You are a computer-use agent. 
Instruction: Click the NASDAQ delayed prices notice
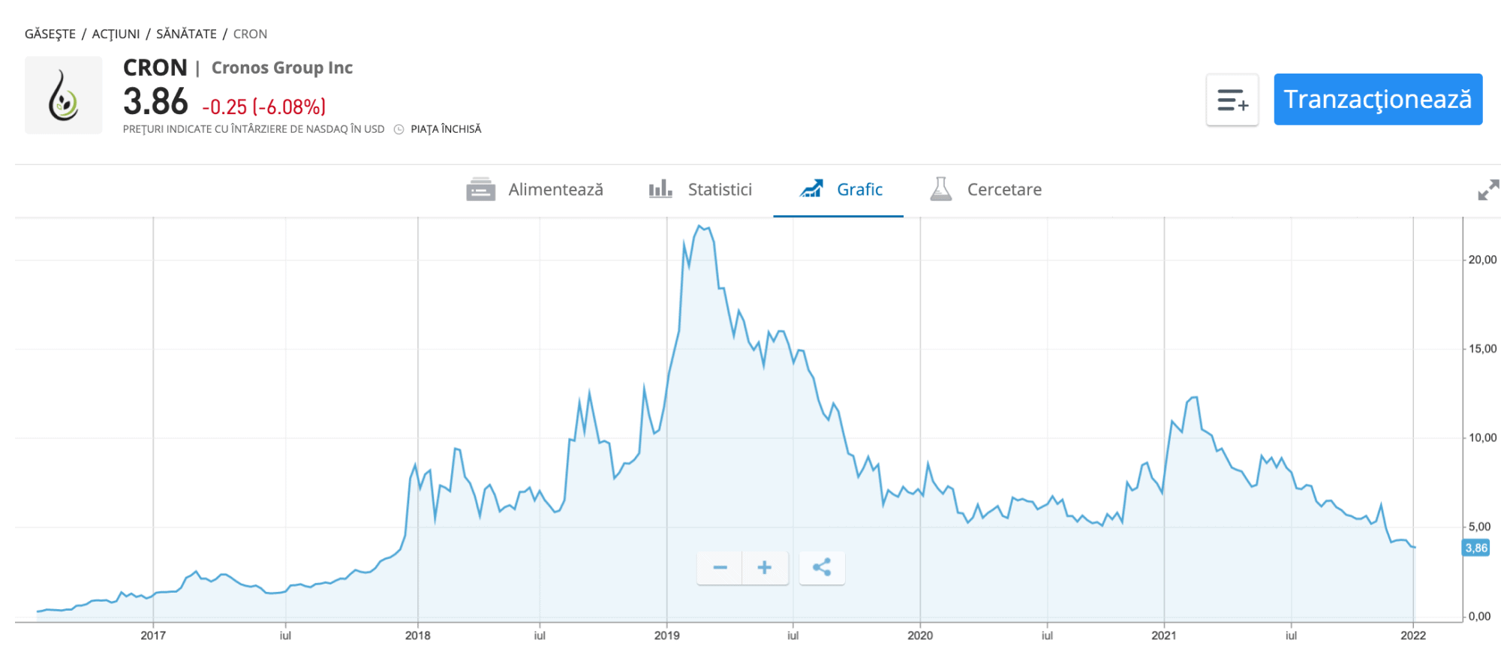254,129
